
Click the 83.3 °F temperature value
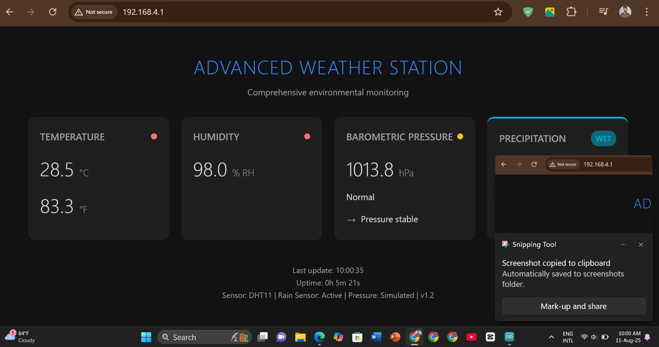click(64, 207)
